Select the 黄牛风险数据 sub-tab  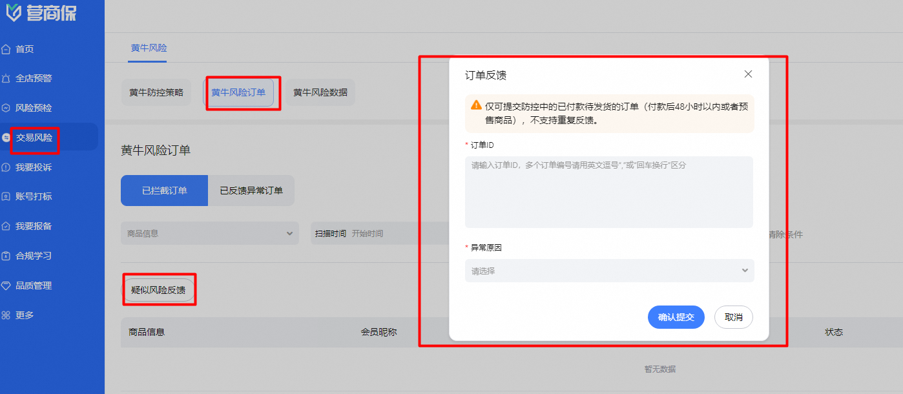[320, 92]
